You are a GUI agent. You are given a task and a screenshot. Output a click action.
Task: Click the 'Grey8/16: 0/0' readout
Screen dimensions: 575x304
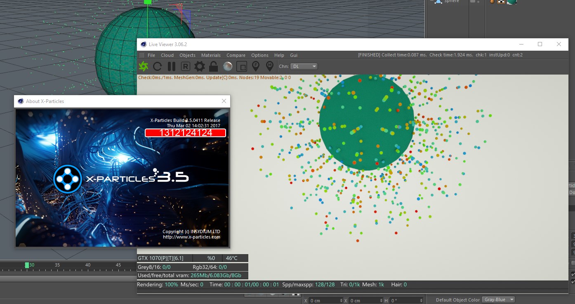154,267
